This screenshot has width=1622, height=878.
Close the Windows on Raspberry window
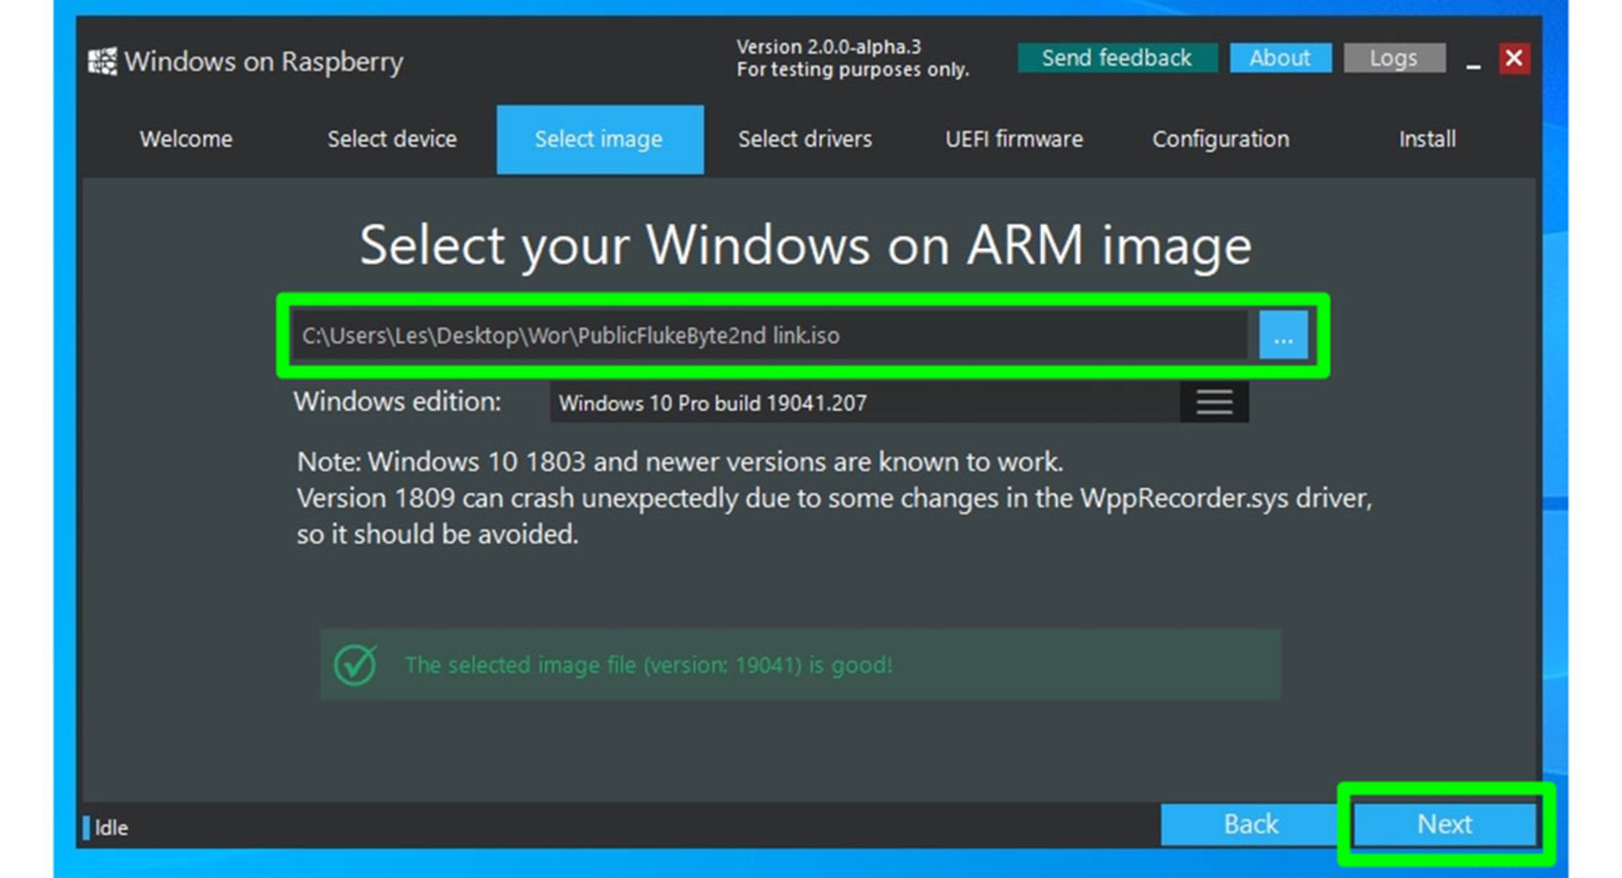1514,58
